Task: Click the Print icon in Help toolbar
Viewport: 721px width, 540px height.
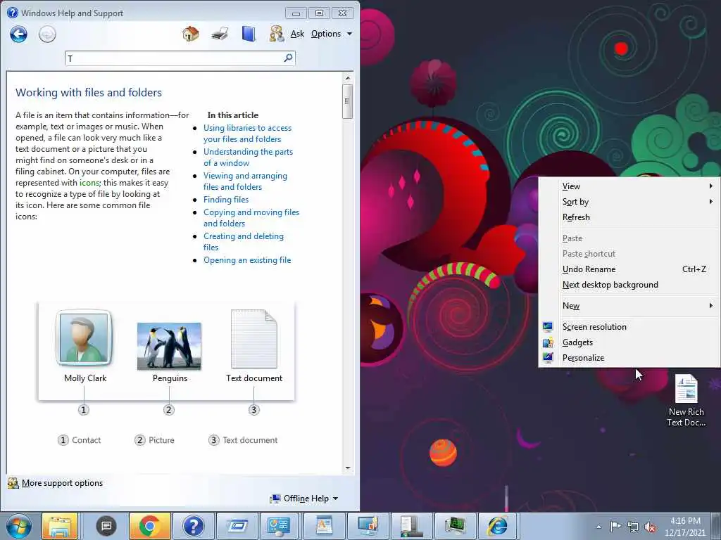Action: (x=220, y=34)
